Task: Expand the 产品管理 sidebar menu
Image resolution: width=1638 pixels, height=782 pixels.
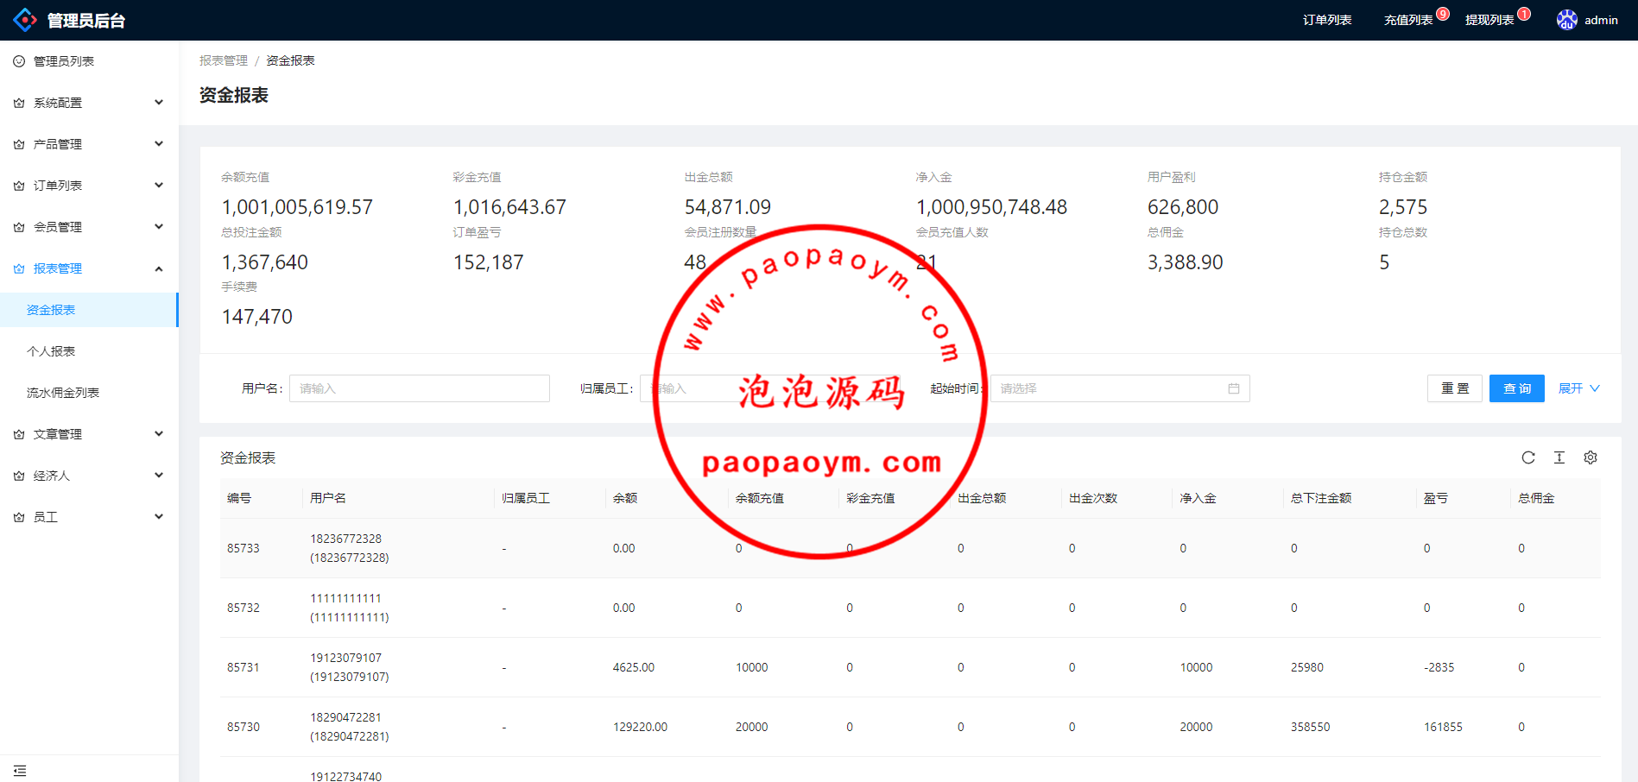Action: (89, 144)
